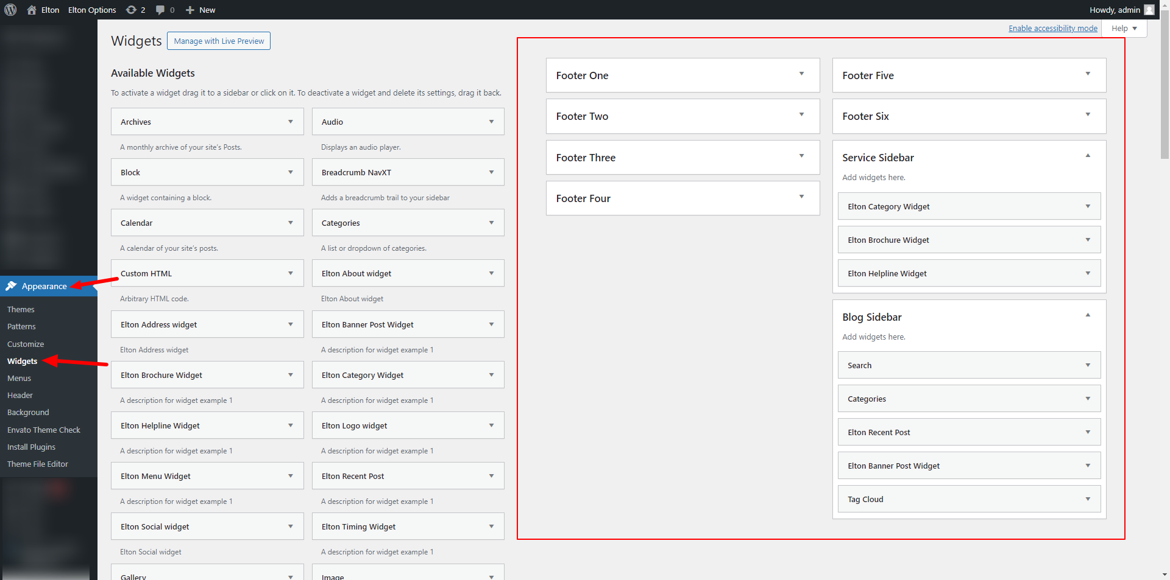Expand the Footer Five widget area

(x=1088, y=74)
